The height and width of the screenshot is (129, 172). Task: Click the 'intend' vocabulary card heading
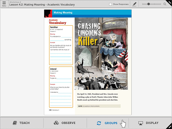(53, 69)
